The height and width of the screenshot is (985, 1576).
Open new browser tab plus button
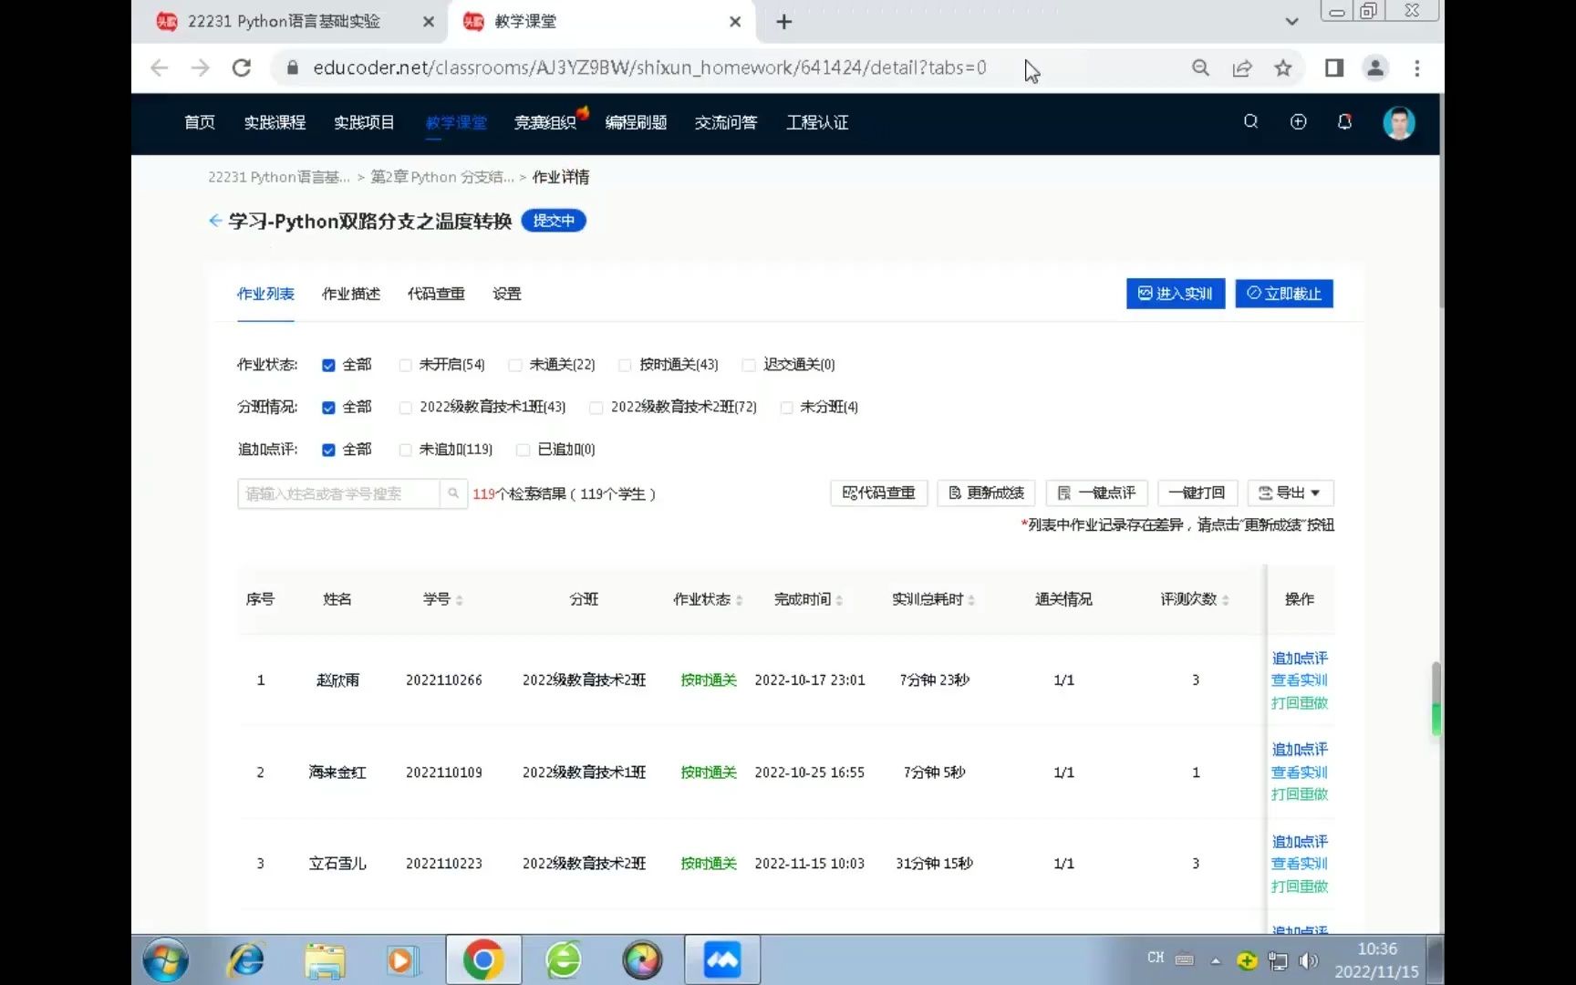784,22
